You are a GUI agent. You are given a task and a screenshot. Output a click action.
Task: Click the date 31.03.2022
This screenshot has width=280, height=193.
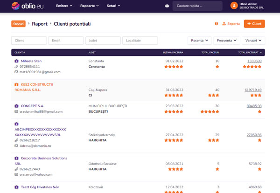tap(174, 90)
